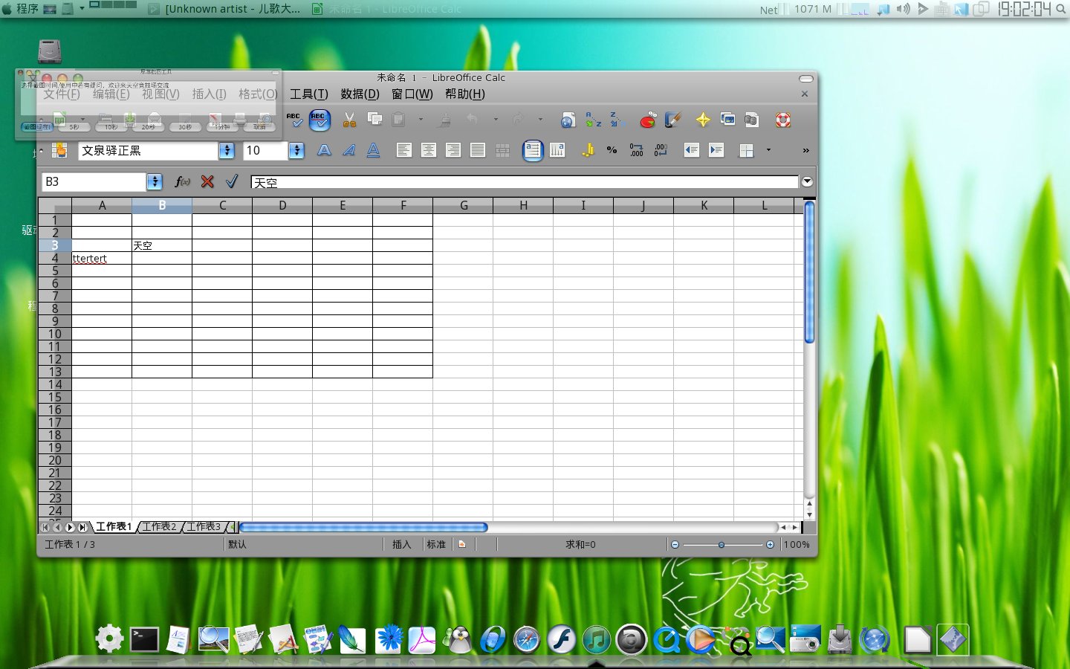
Task: Select row 14 header
Action: click(x=55, y=384)
